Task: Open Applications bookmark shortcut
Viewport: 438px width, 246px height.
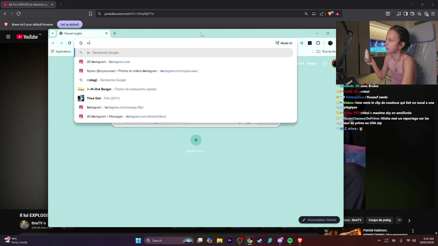Action: [61, 52]
